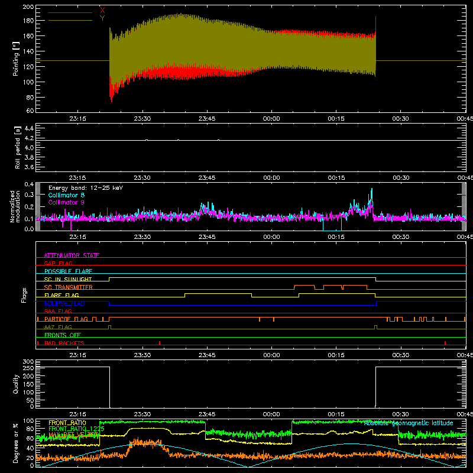Image resolution: width=473 pixels, height=473 pixels.
Task: Click the 'GAP_FLAG' label
Action: [58, 263]
